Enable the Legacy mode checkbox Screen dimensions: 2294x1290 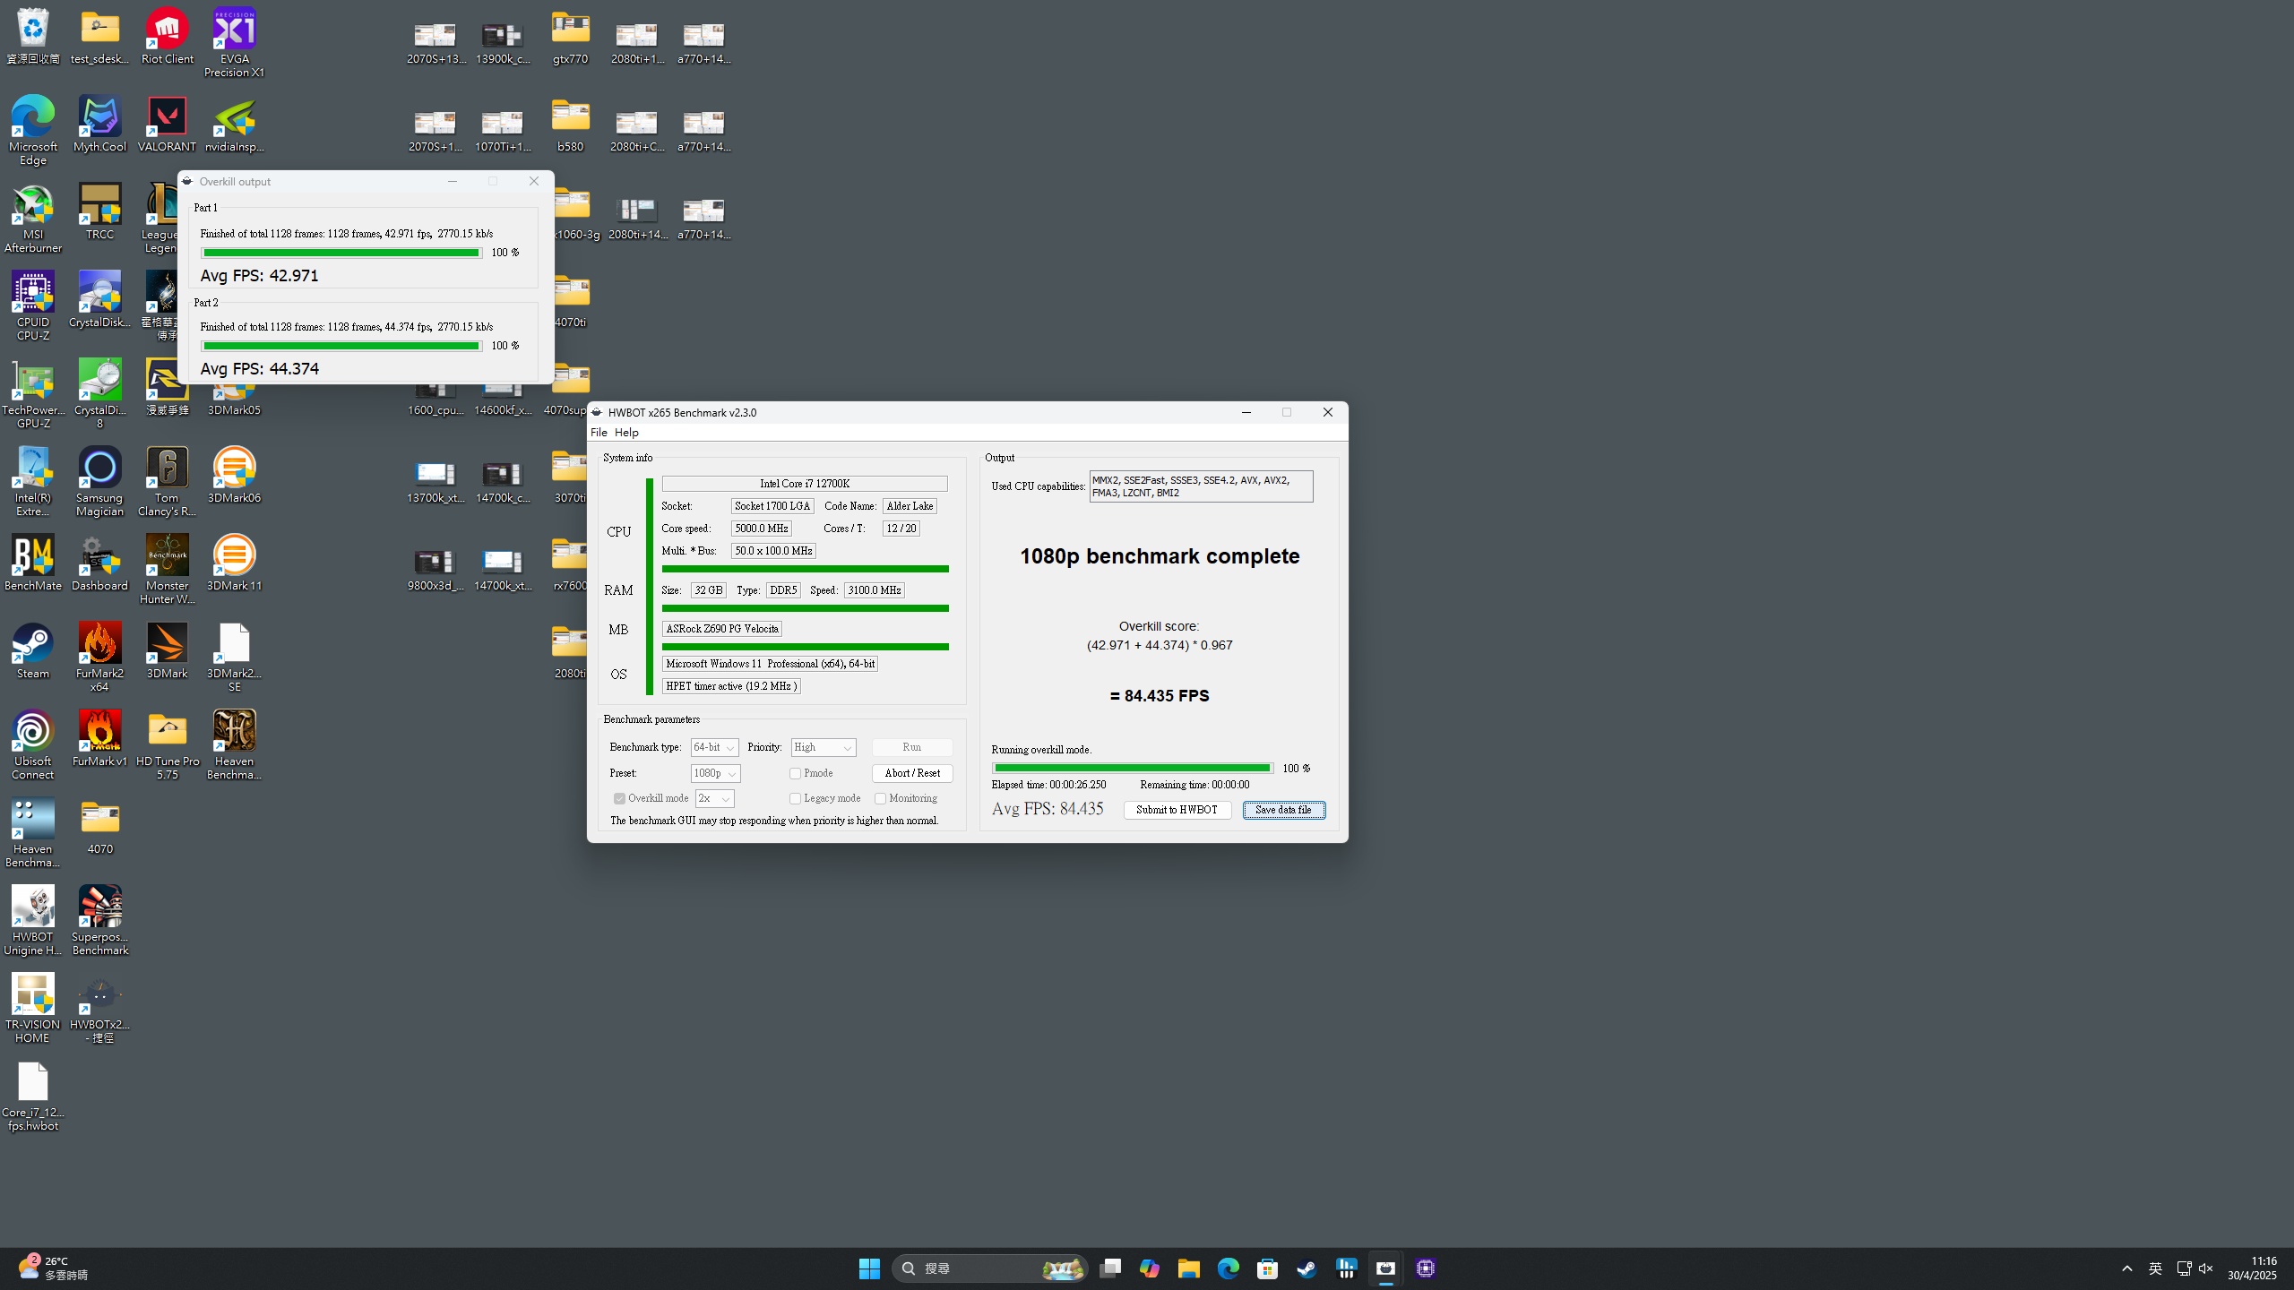[x=795, y=798]
